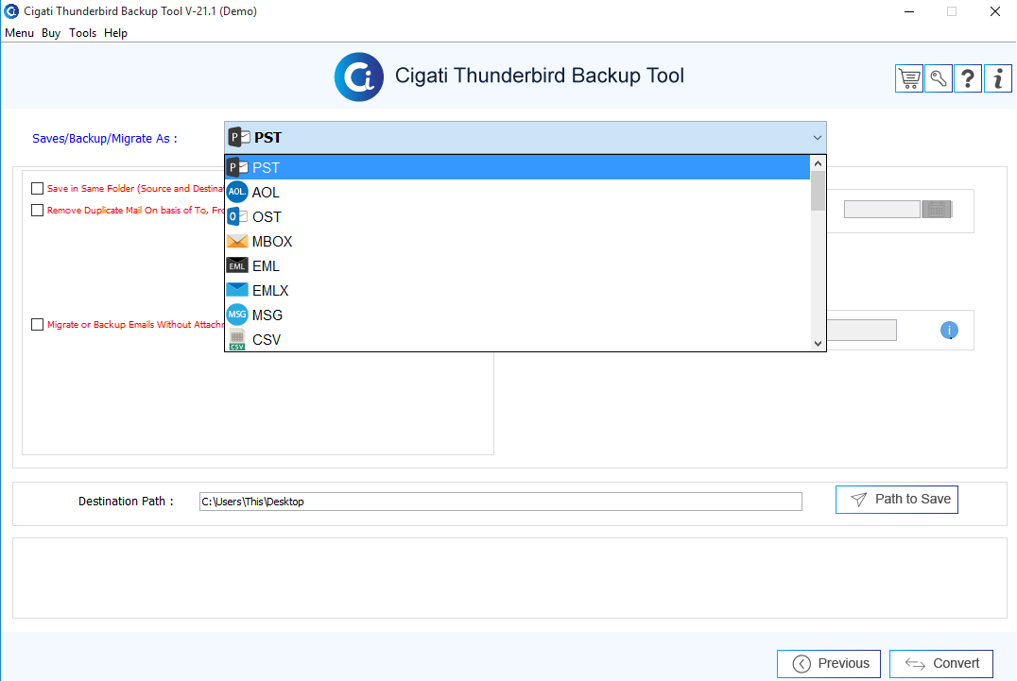The image size is (1017, 681).
Task: Choose the PST option in the list
Action: click(x=518, y=168)
